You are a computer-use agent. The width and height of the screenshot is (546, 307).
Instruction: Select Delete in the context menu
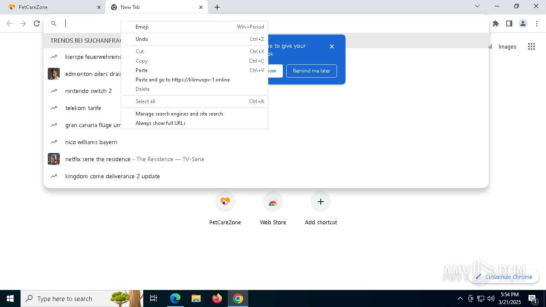[195, 89]
